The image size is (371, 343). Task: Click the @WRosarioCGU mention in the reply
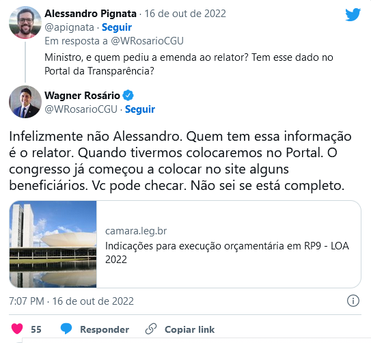(x=147, y=41)
